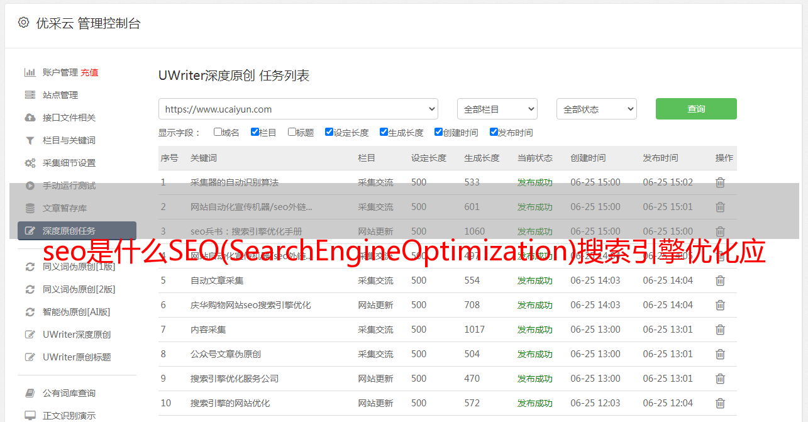Viewport: 808px width, 422px height.
Task: Toggle the 发布时间 field checkbox
Action: (x=494, y=132)
